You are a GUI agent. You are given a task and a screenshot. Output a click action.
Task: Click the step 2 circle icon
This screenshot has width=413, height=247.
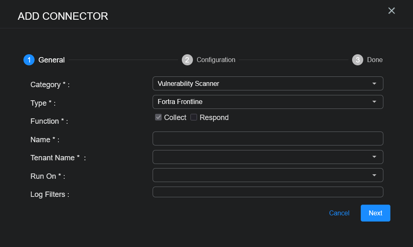click(x=187, y=60)
